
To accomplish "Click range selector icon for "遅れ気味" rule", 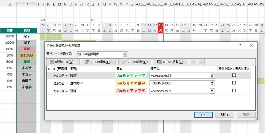I will coord(212,83).
